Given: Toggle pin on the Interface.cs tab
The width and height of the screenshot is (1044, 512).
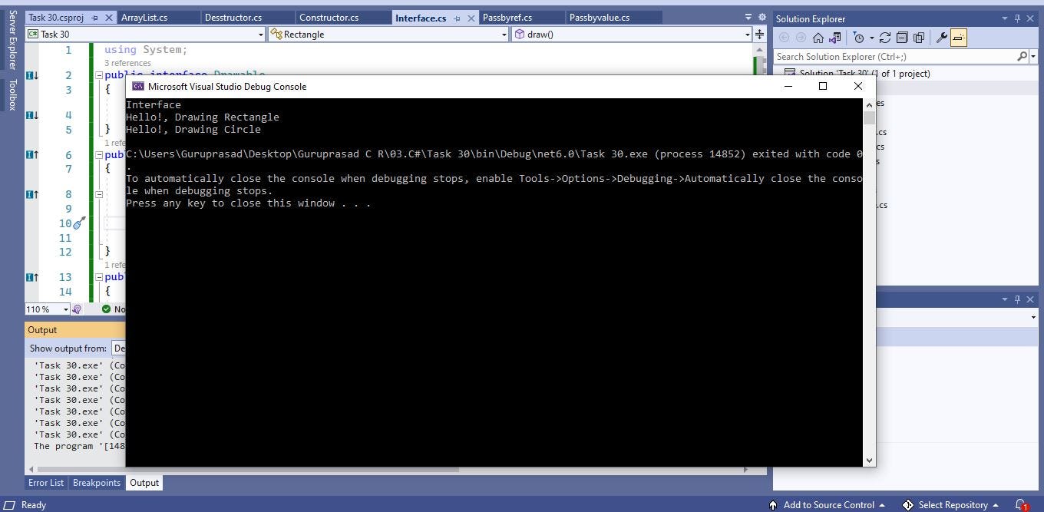Looking at the screenshot, I should coord(457,18).
